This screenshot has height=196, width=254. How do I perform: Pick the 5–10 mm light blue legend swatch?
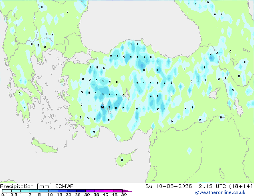tap(44, 191)
